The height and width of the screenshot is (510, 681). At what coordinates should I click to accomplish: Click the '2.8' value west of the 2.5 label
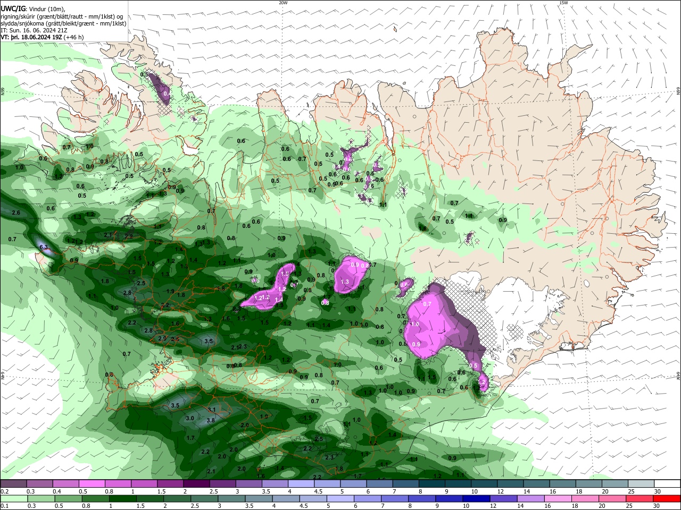coord(127,293)
